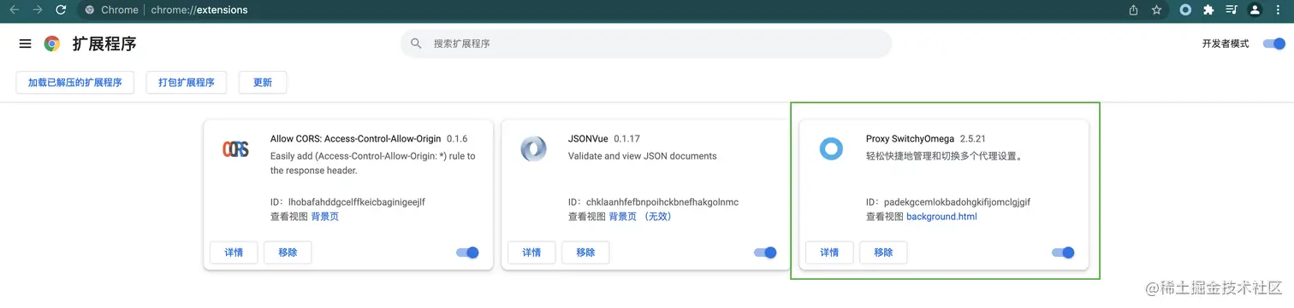Screen dimensions: 1294x308
Task: Click the SwitchyOmega ID text
Action: coord(948,202)
